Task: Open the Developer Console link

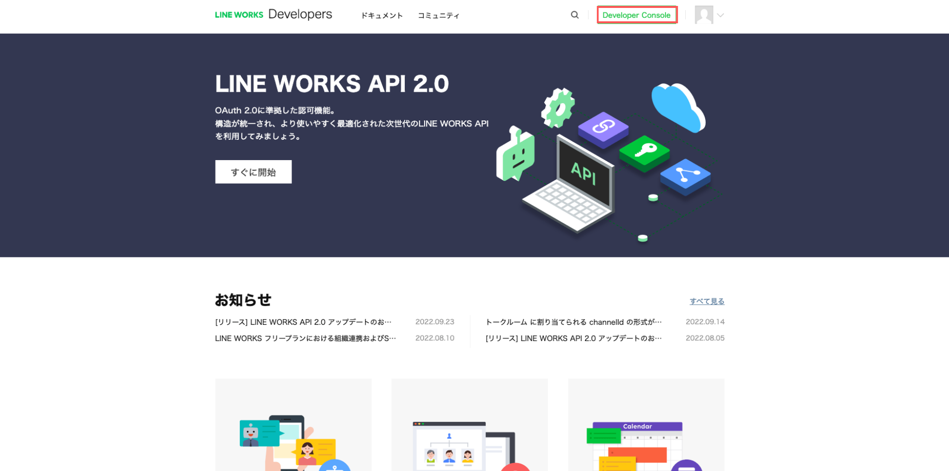Action: 637,15
